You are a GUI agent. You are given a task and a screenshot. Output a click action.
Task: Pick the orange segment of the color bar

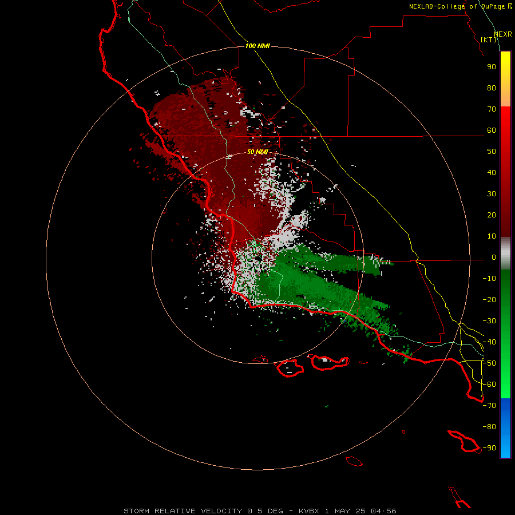(505, 98)
